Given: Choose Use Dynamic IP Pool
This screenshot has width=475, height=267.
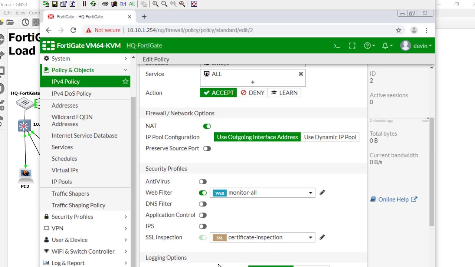Looking at the screenshot, I should (330, 137).
